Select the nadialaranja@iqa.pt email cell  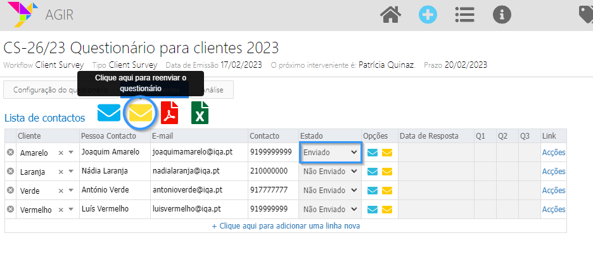tap(200, 171)
